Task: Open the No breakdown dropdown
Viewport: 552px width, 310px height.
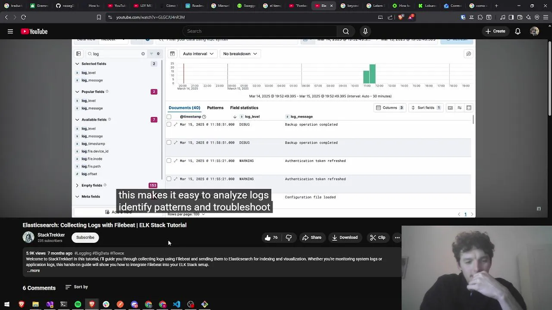Action: tap(240, 54)
